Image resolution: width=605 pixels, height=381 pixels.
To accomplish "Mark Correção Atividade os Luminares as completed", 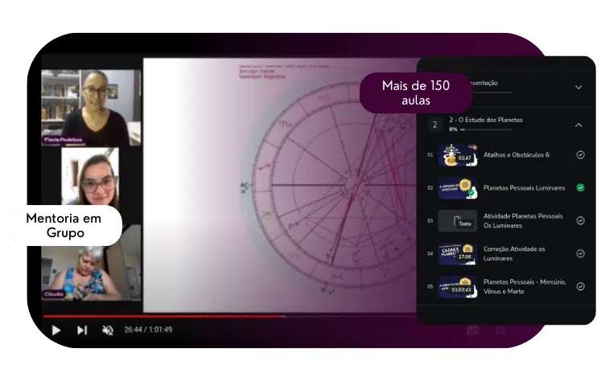I will 580,253.
